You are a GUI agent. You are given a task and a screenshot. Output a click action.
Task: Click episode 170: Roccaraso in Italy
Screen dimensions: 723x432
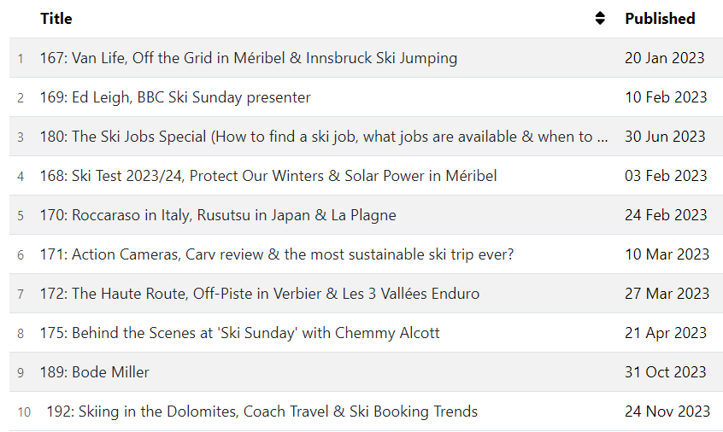[x=218, y=215]
